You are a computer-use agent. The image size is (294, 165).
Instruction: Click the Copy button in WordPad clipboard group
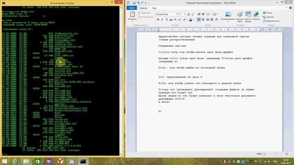click(x=146, y=17)
